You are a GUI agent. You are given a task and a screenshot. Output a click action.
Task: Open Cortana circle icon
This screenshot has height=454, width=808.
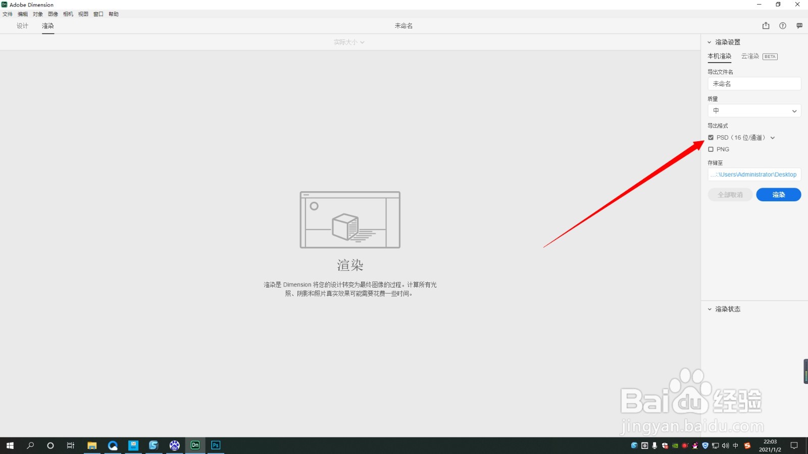pyautogui.click(x=50, y=445)
